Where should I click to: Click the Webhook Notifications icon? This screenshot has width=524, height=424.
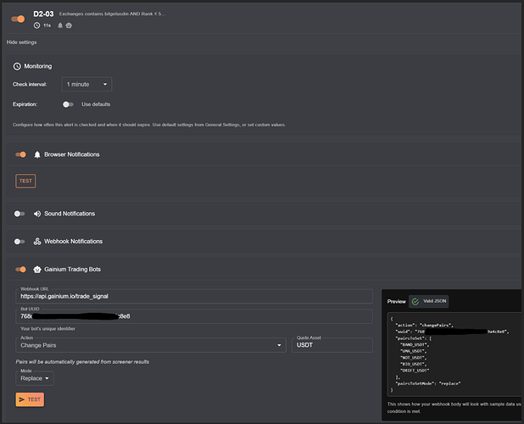tap(37, 242)
